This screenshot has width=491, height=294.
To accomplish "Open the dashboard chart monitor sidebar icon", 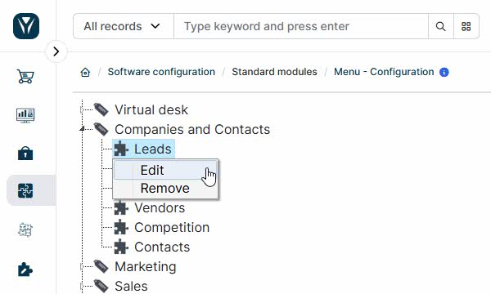I will 25,115.
